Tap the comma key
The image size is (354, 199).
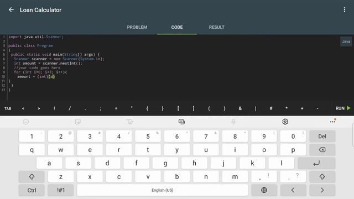click(x=264, y=177)
